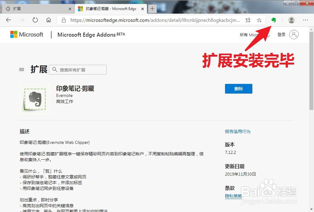The width and height of the screenshot is (314, 212).
Task: Open the browser profile avatar in toolbar
Action: [291, 20]
